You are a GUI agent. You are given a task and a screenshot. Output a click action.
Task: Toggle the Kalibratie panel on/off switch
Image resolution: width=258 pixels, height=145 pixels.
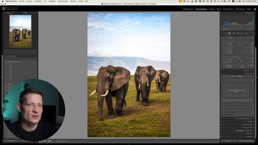[x=222, y=137]
